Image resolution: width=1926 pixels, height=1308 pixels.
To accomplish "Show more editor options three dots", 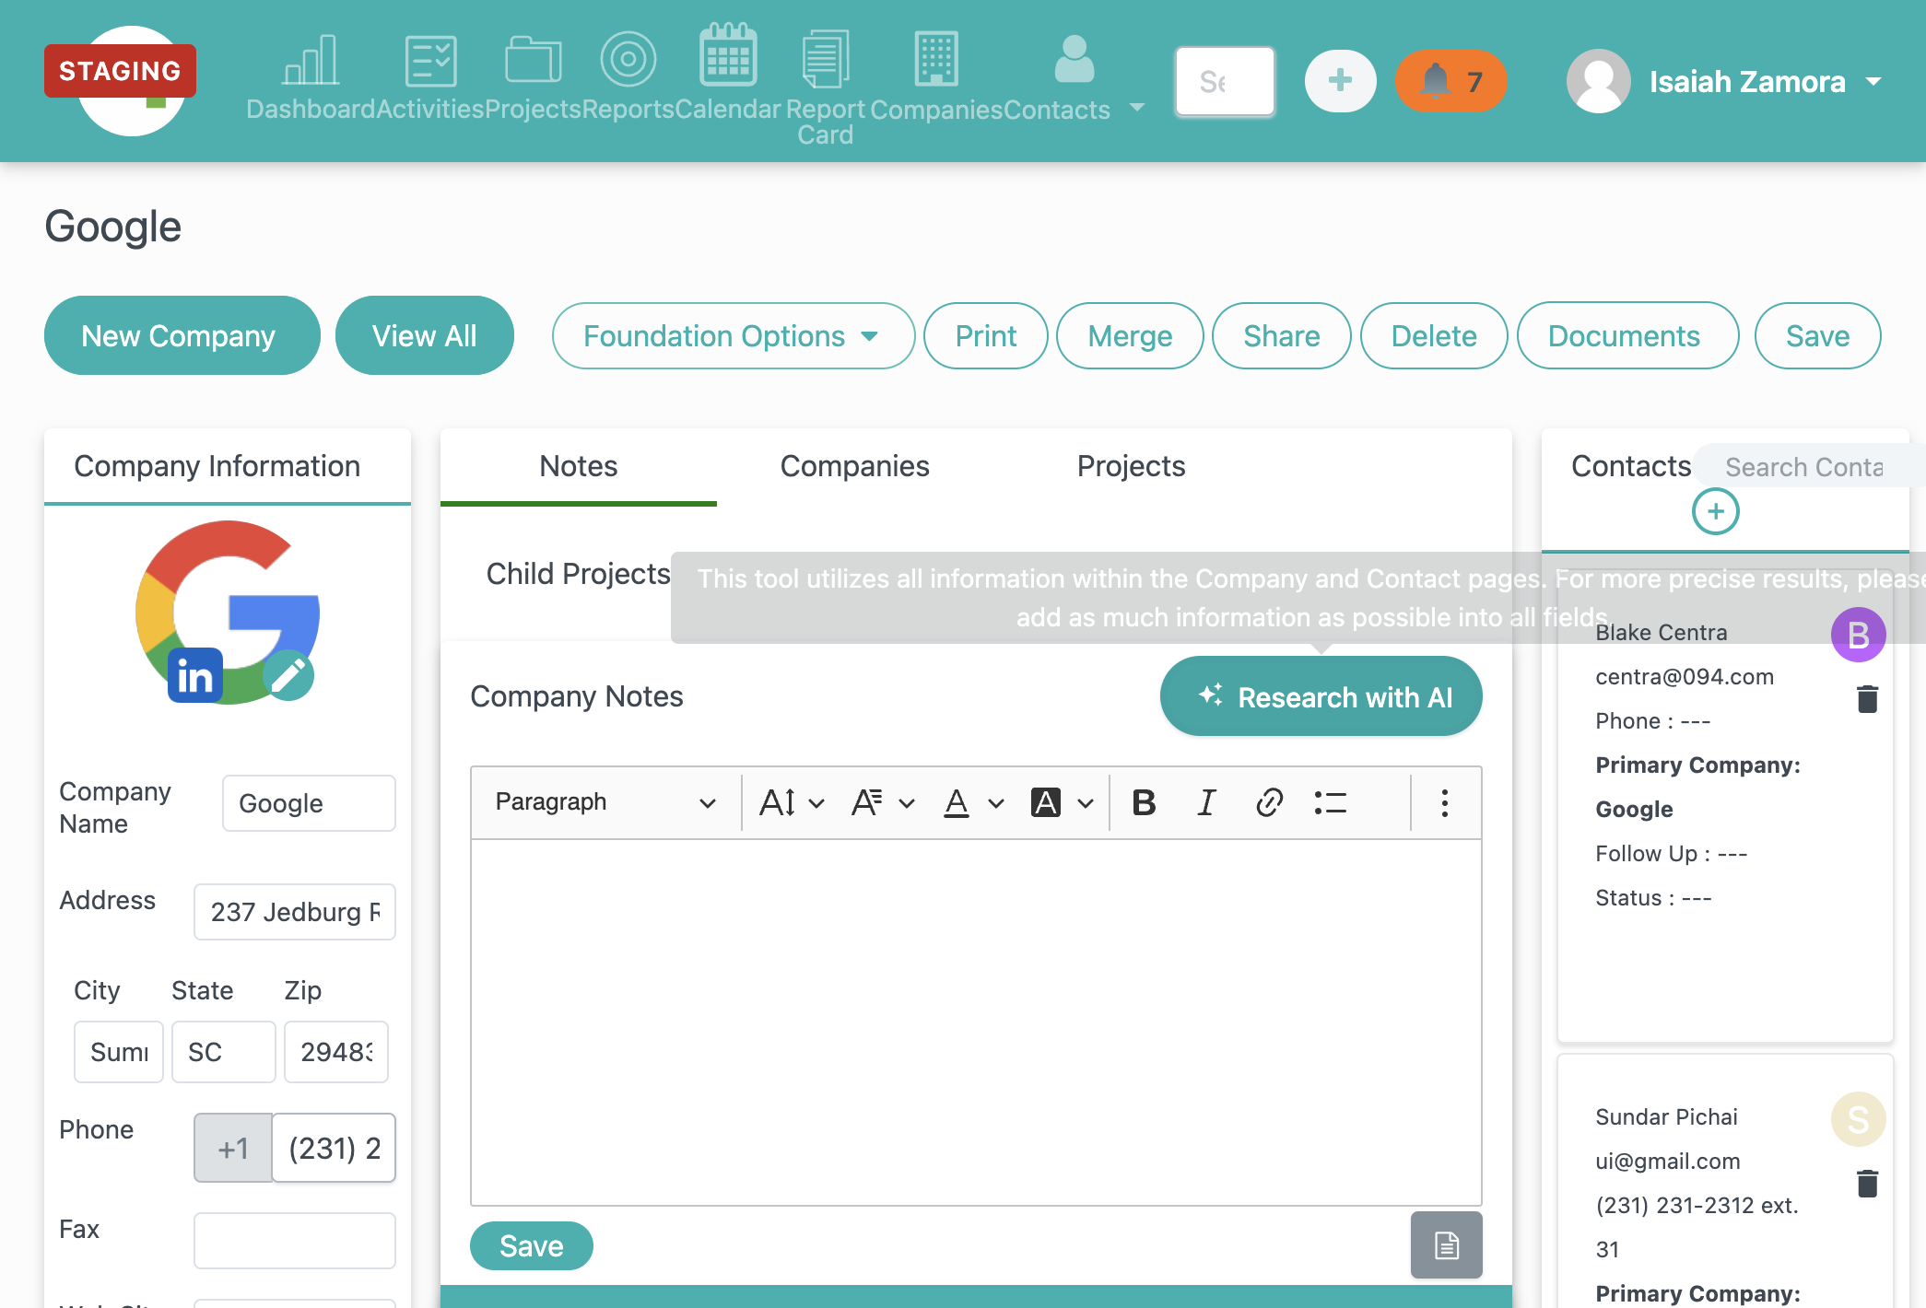I will tap(1444, 803).
